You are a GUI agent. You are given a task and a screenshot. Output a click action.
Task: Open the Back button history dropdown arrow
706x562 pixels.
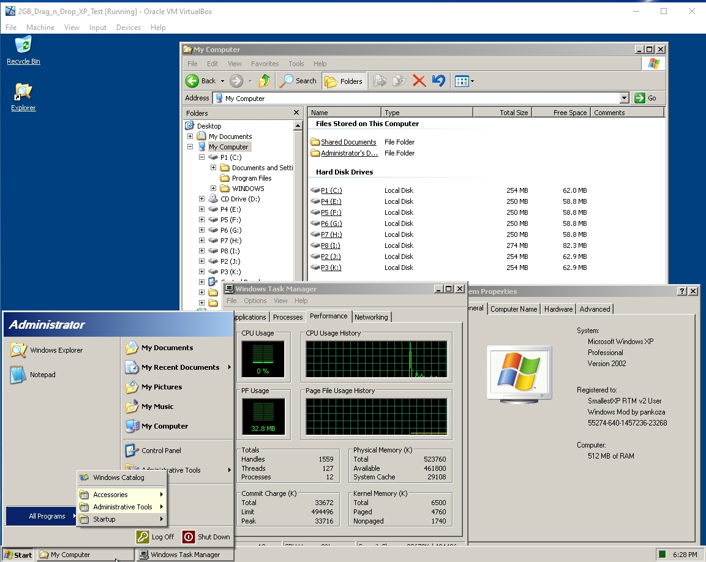point(222,81)
